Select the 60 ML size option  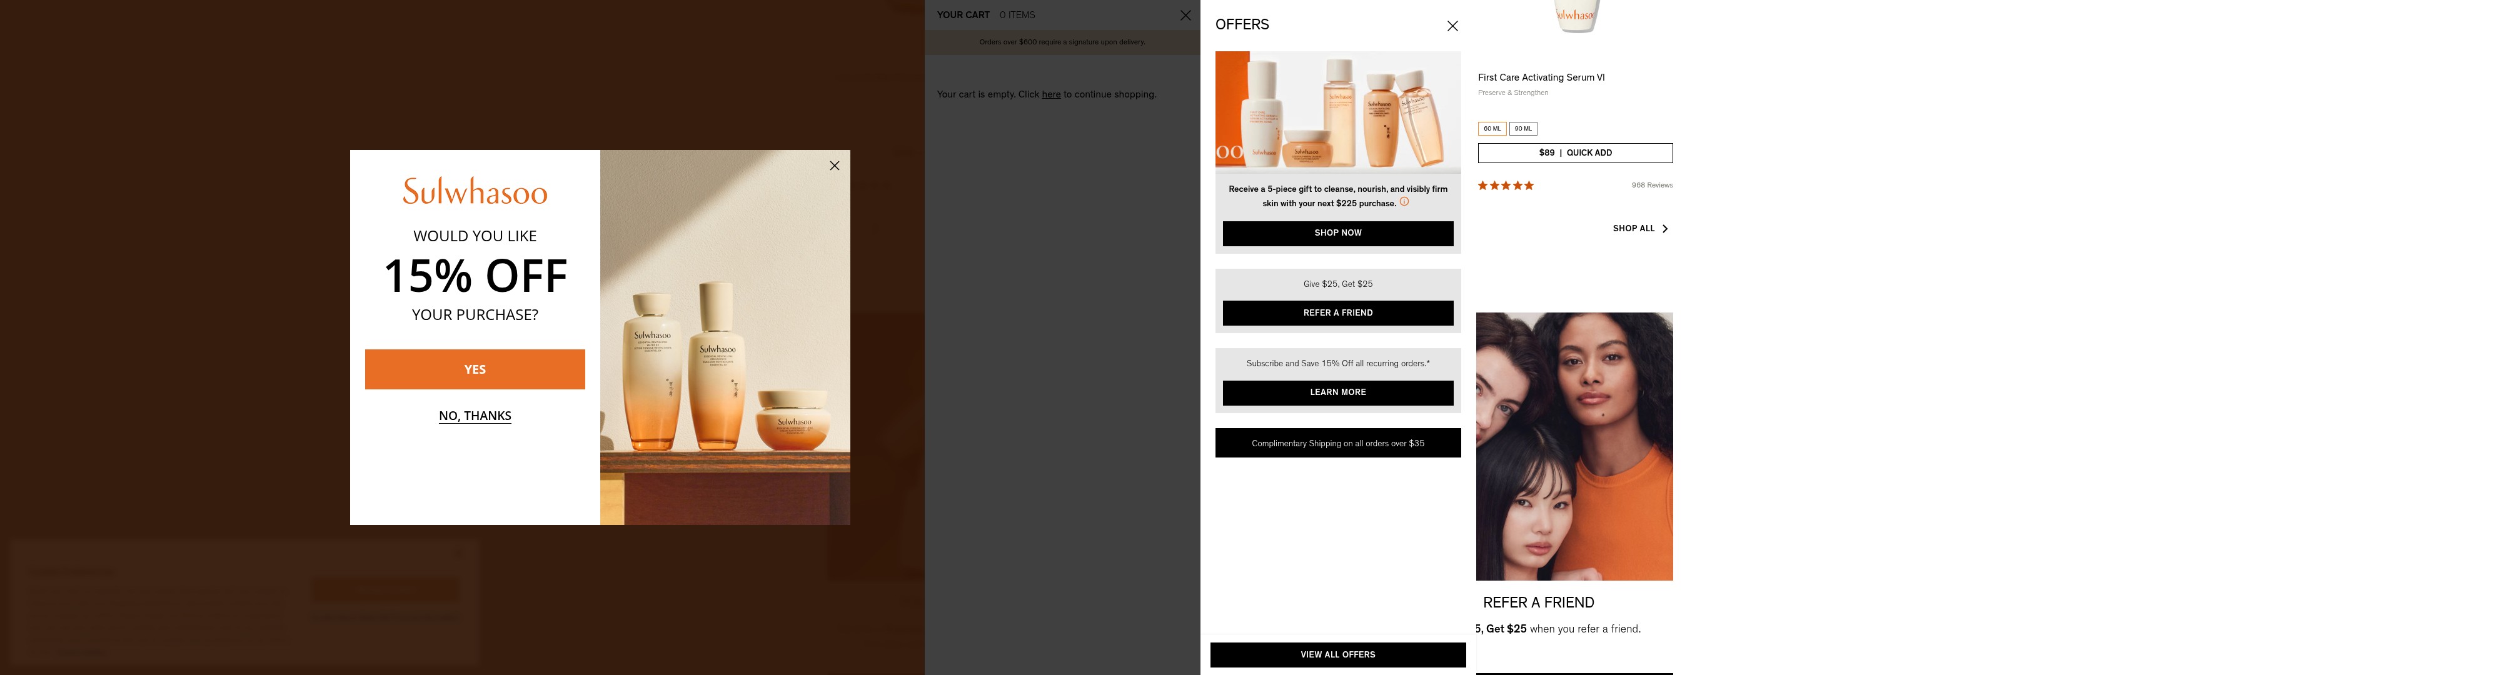tap(1491, 129)
